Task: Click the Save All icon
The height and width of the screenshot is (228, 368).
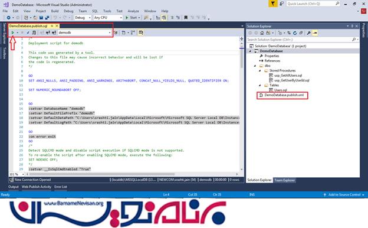Action: pos(47,18)
